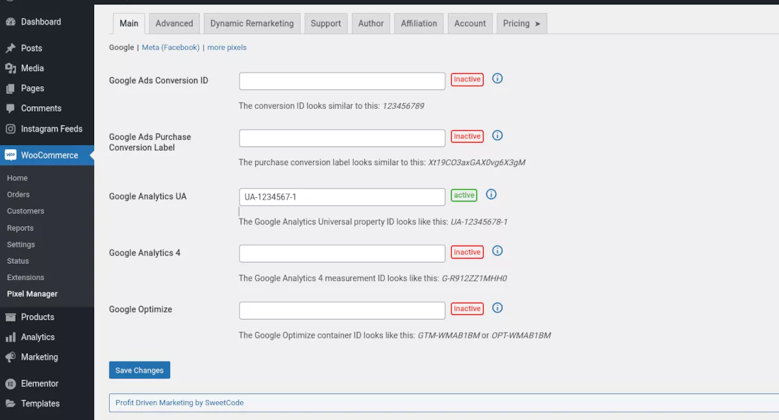Click inactive badge next to Google Analytics 4

point(467,252)
